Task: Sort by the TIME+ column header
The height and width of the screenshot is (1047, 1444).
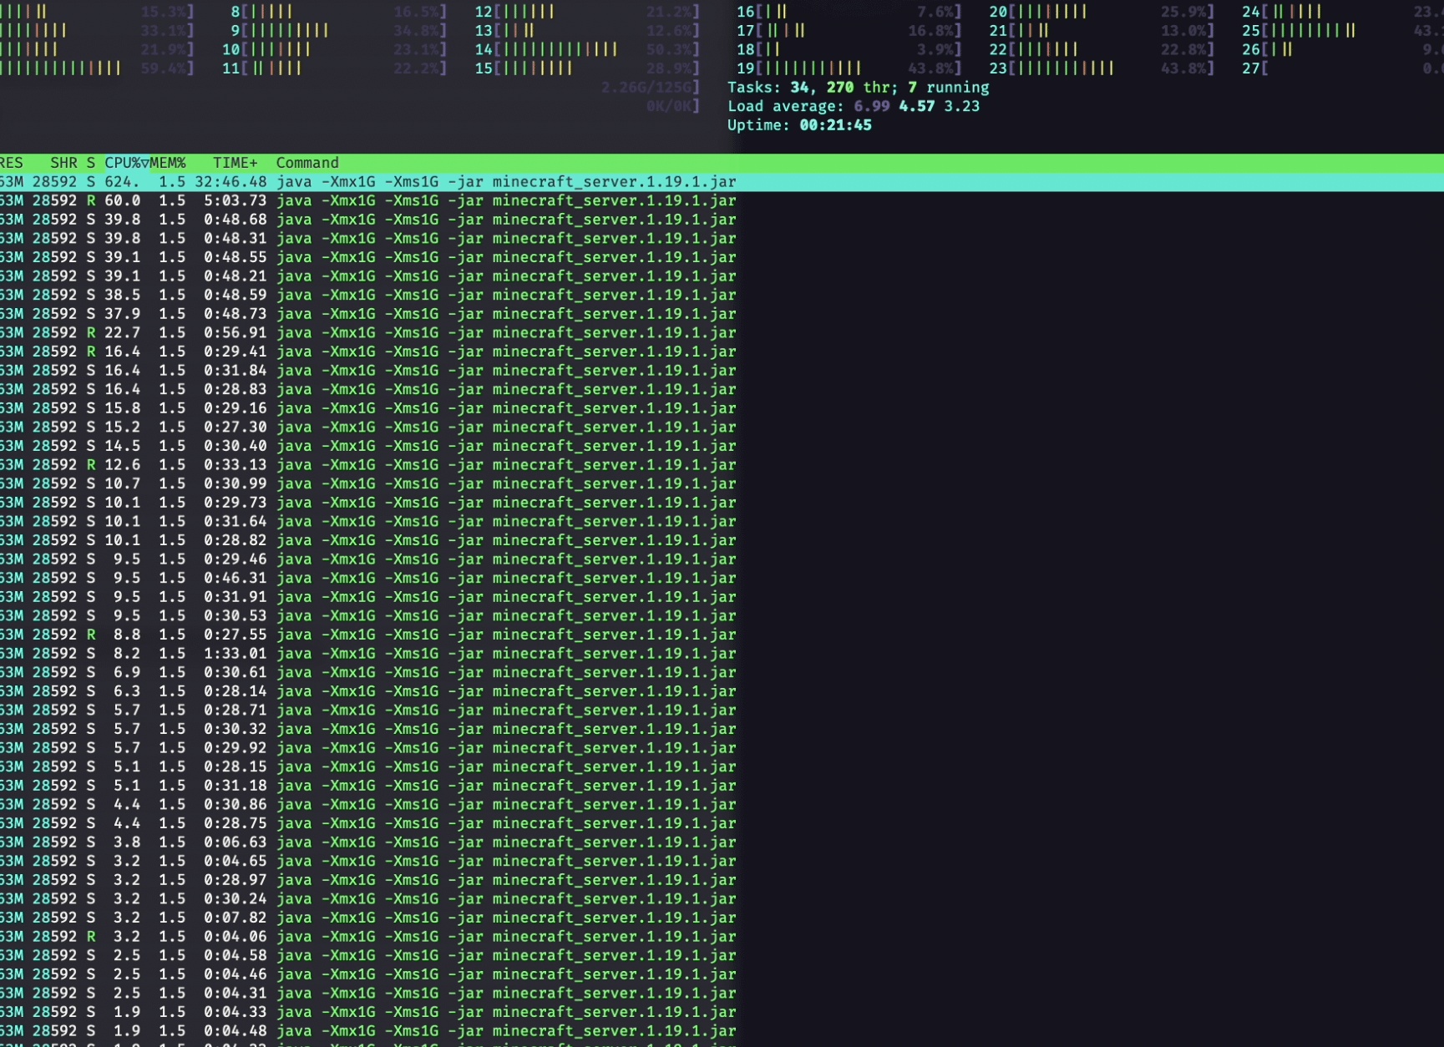Action: tap(236, 163)
